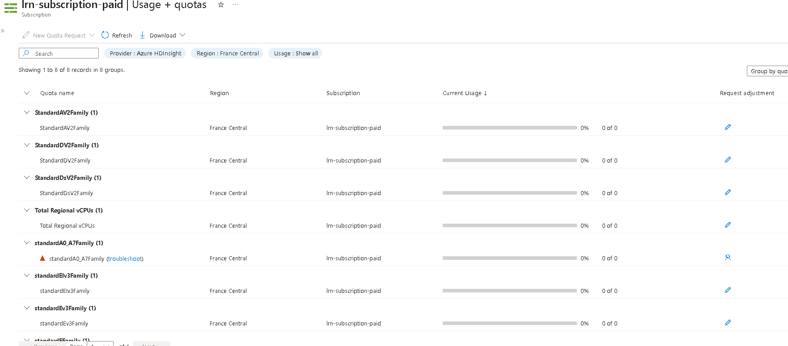The width and height of the screenshot is (788, 346).
Task: Edit quota pencil for StandardDV2Family
Action: [728, 160]
